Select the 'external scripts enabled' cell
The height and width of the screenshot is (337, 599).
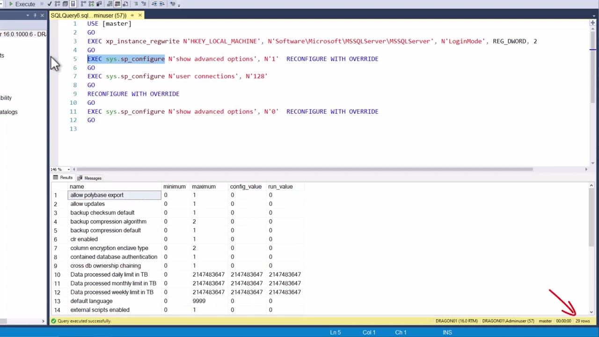coord(115,310)
